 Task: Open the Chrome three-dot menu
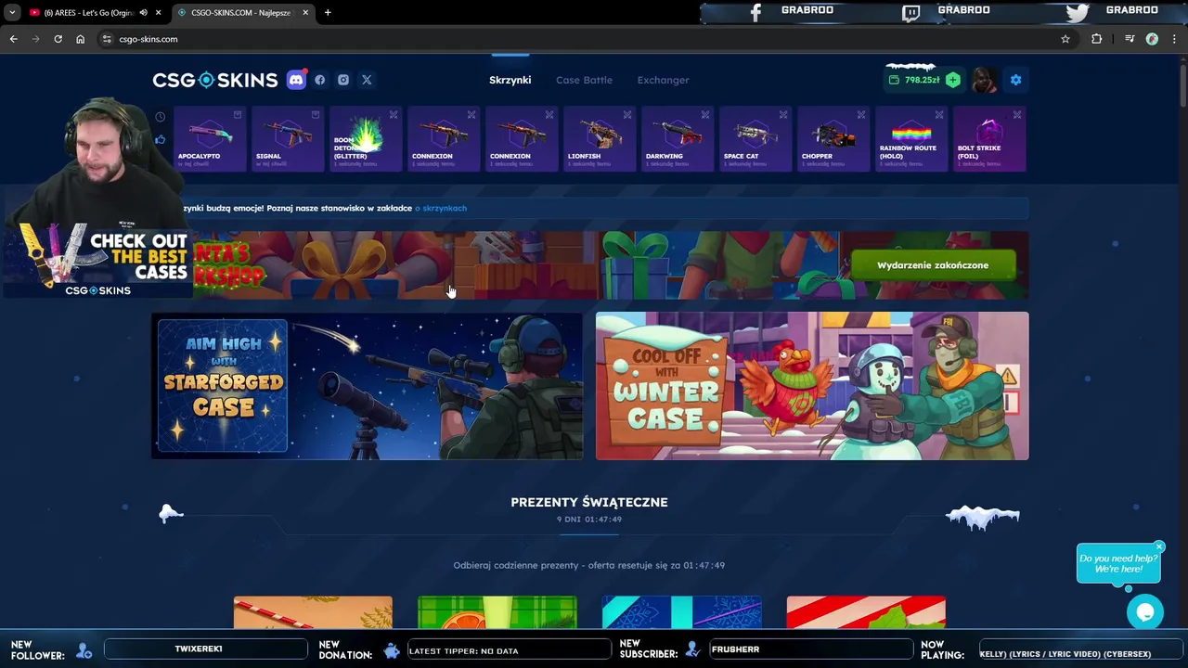coord(1175,39)
